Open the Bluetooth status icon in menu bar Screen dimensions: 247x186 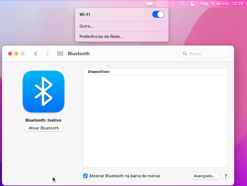173,3
